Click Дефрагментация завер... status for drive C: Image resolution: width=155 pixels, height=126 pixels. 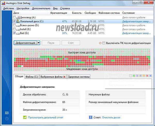click(136, 21)
